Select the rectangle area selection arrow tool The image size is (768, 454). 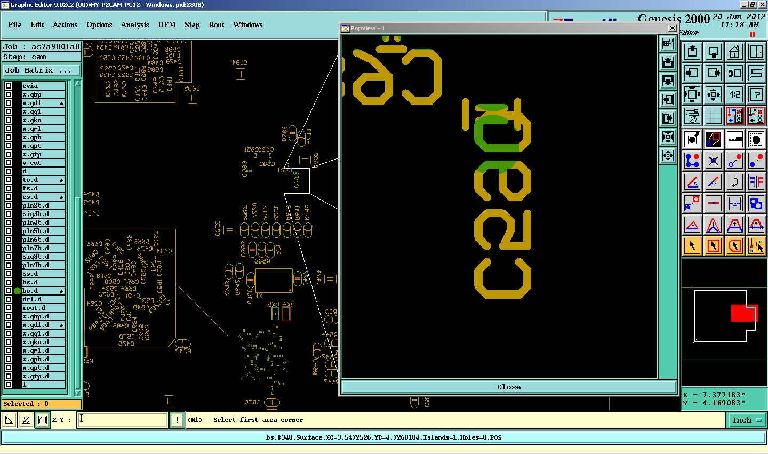[x=714, y=246]
